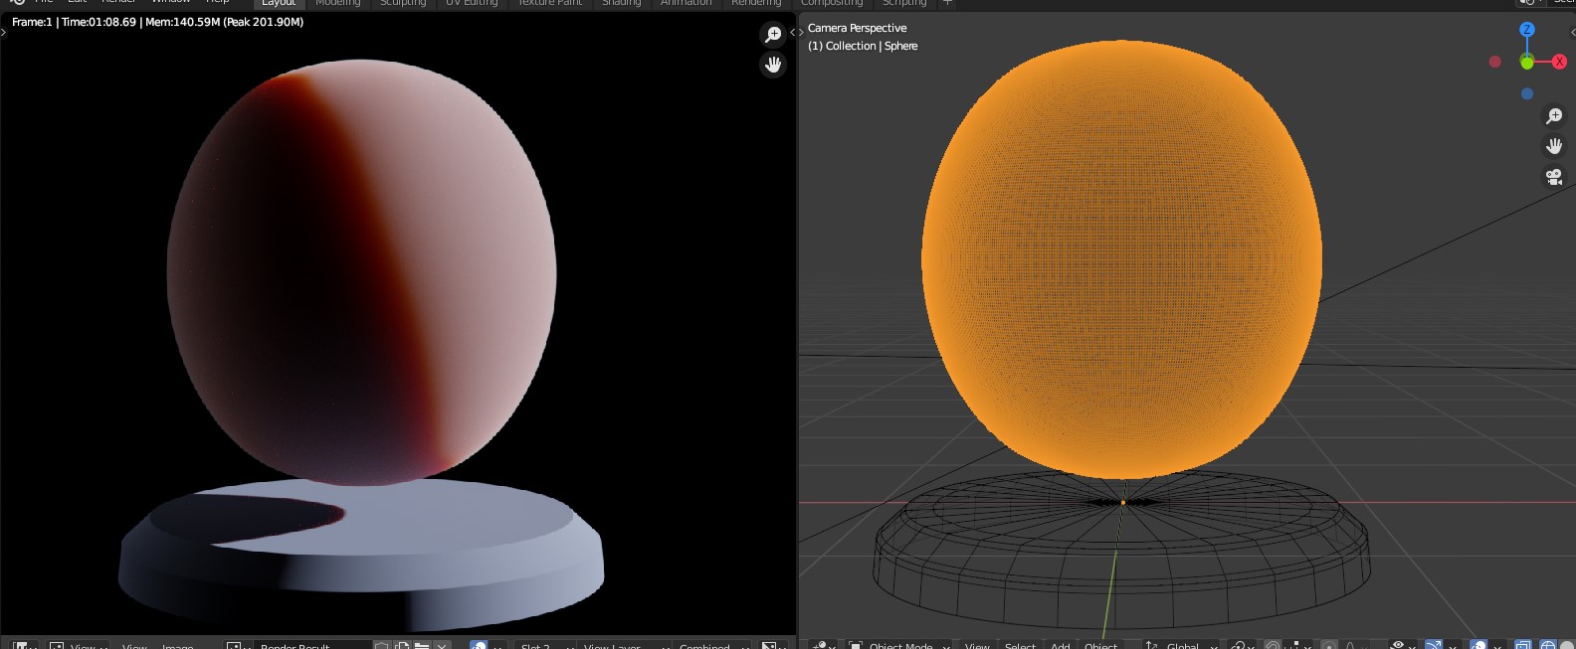This screenshot has width=1576, height=649.
Task: Click the negative X axis gizmo dot
Action: pos(1494,62)
